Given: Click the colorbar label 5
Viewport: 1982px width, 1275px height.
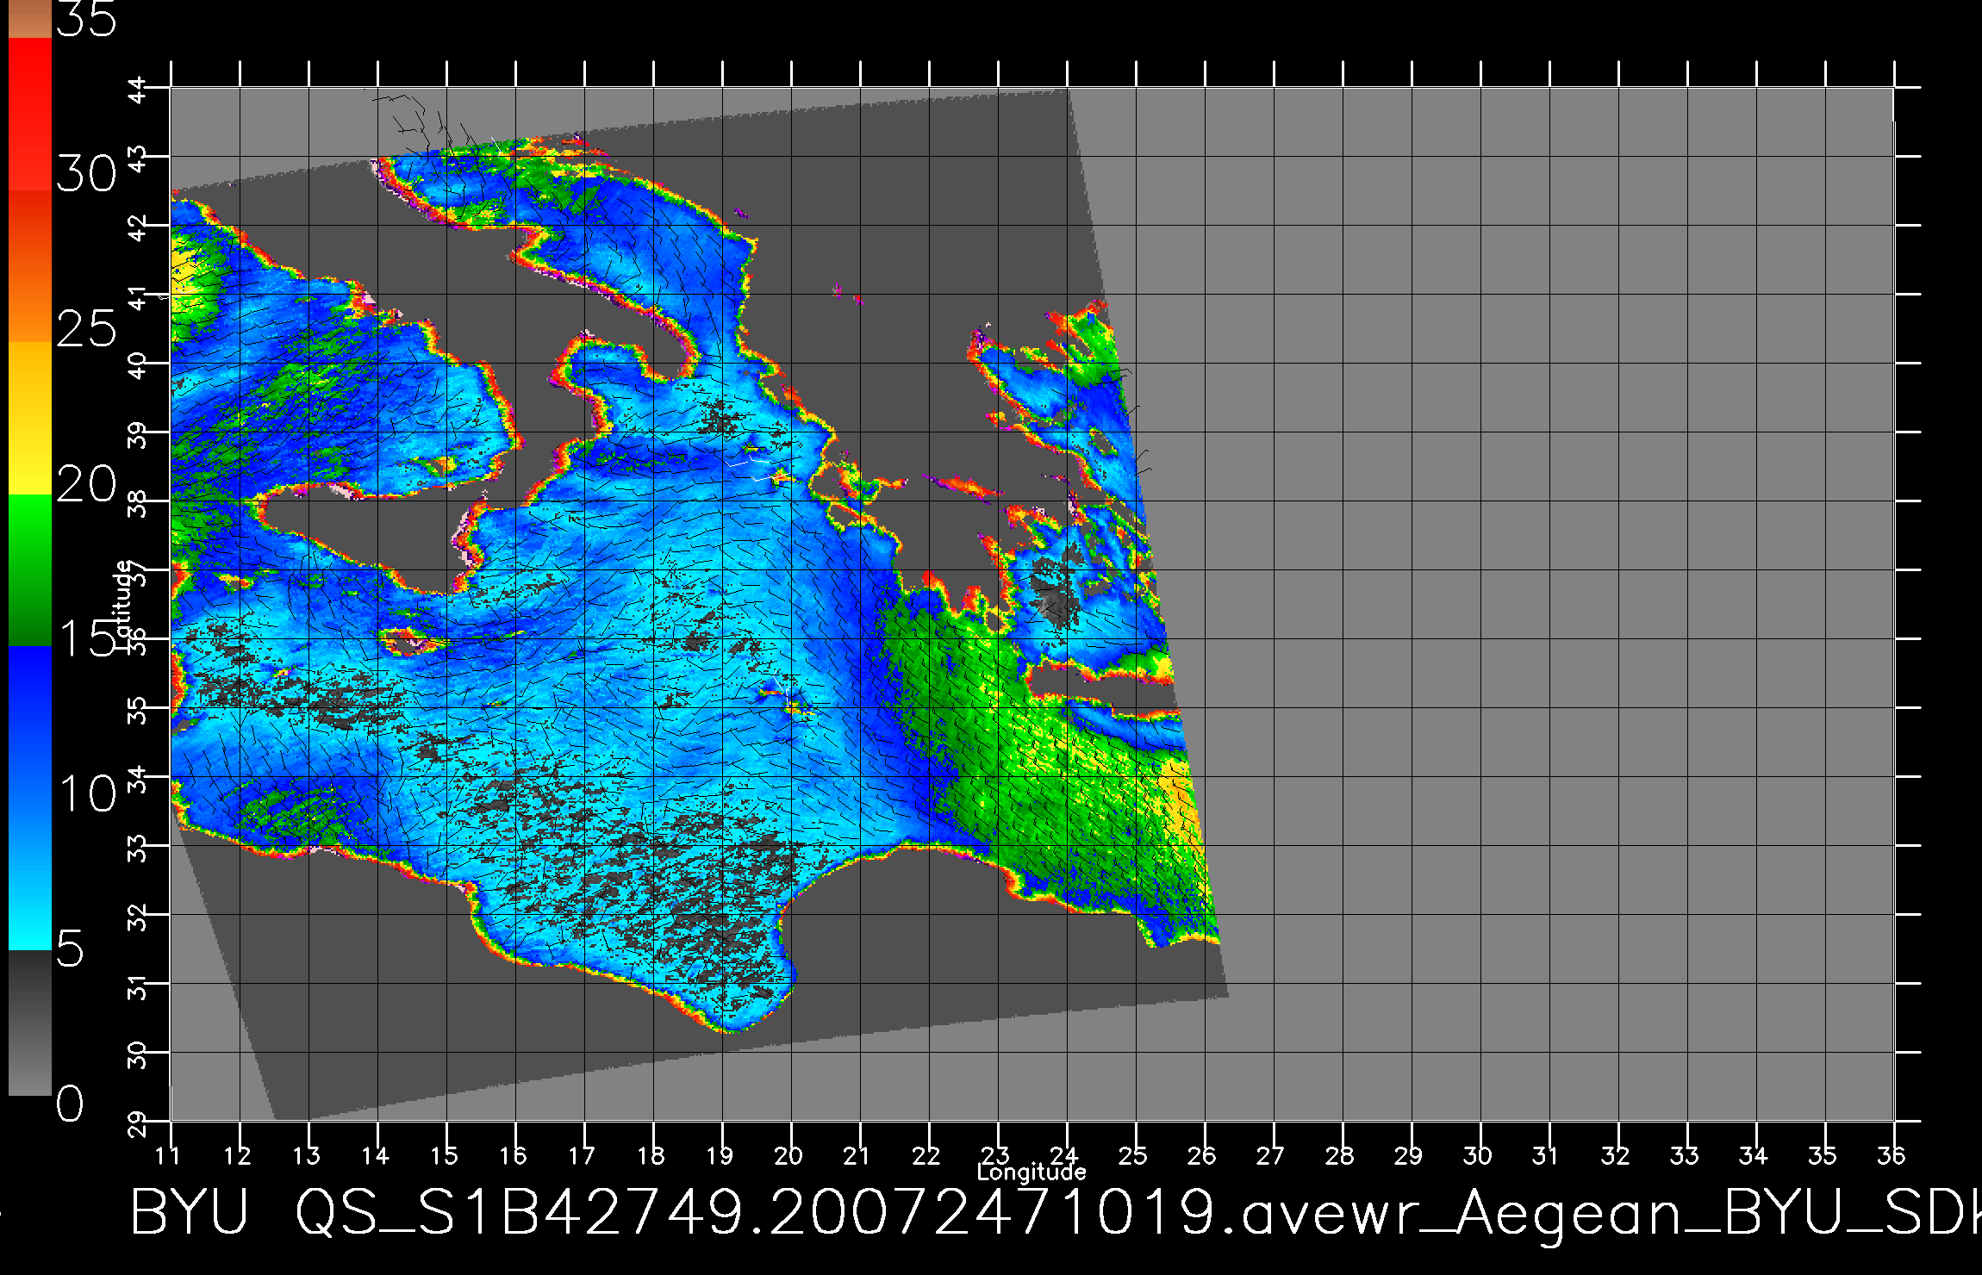Looking at the screenshot, I should [x=71, y=948].
